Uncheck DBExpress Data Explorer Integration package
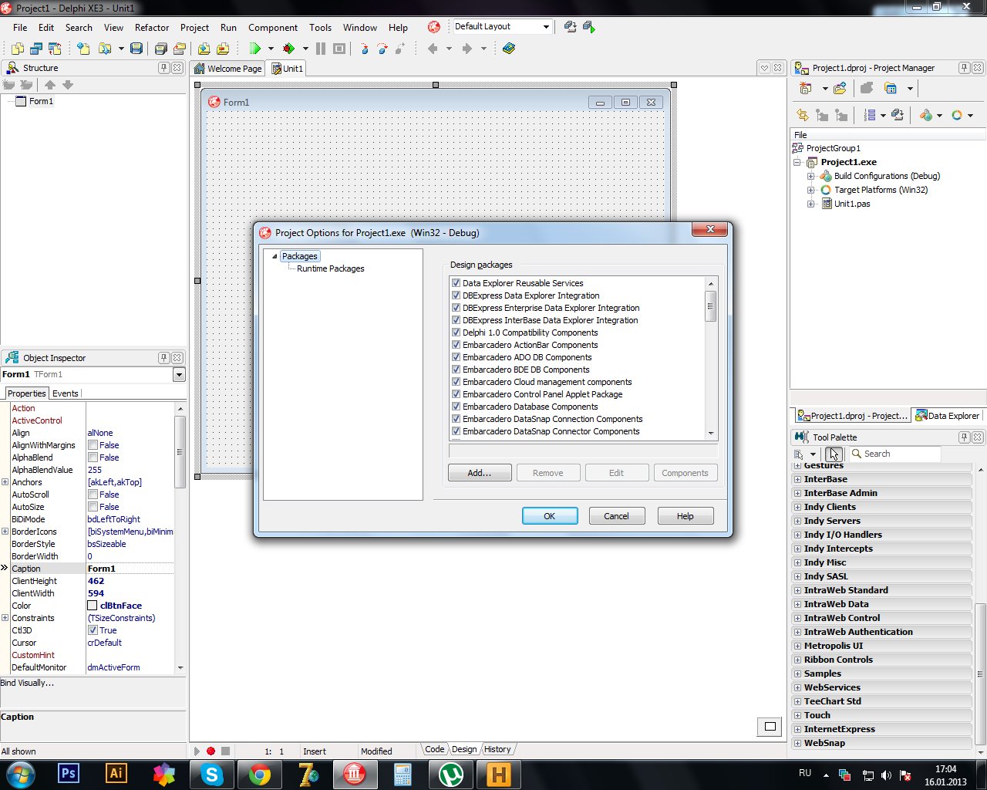This screenshot has width=987, height=790. point(456,295)
